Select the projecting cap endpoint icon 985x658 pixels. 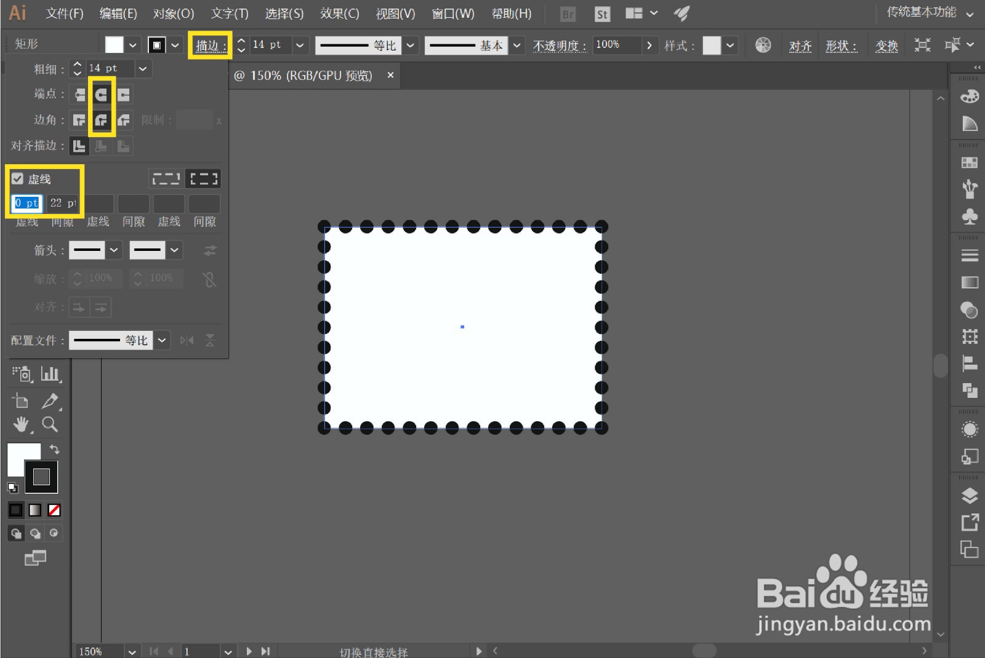[x=124, y=94]
